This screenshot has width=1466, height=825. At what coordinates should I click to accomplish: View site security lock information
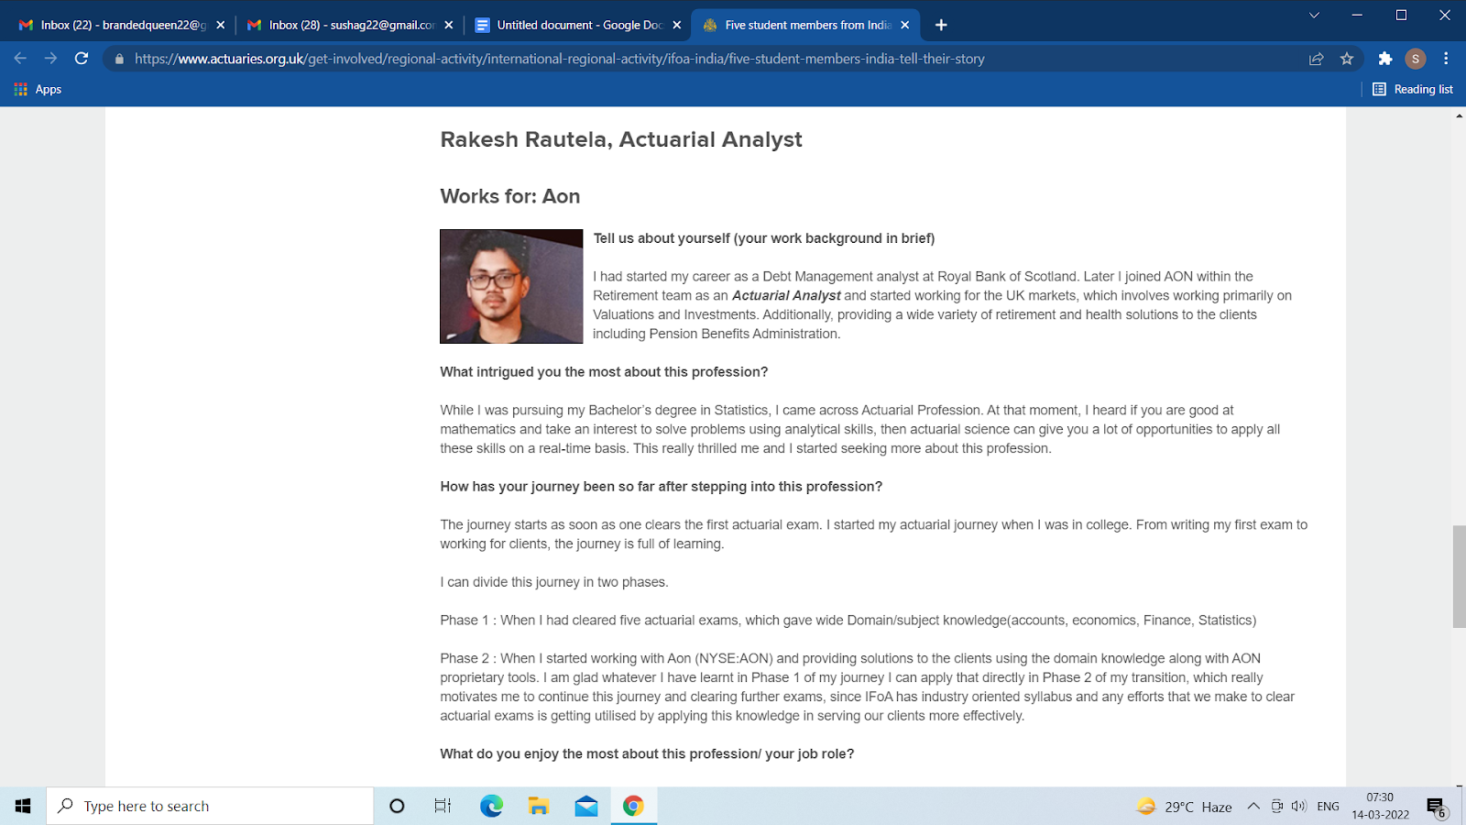[x=119, y=59]
